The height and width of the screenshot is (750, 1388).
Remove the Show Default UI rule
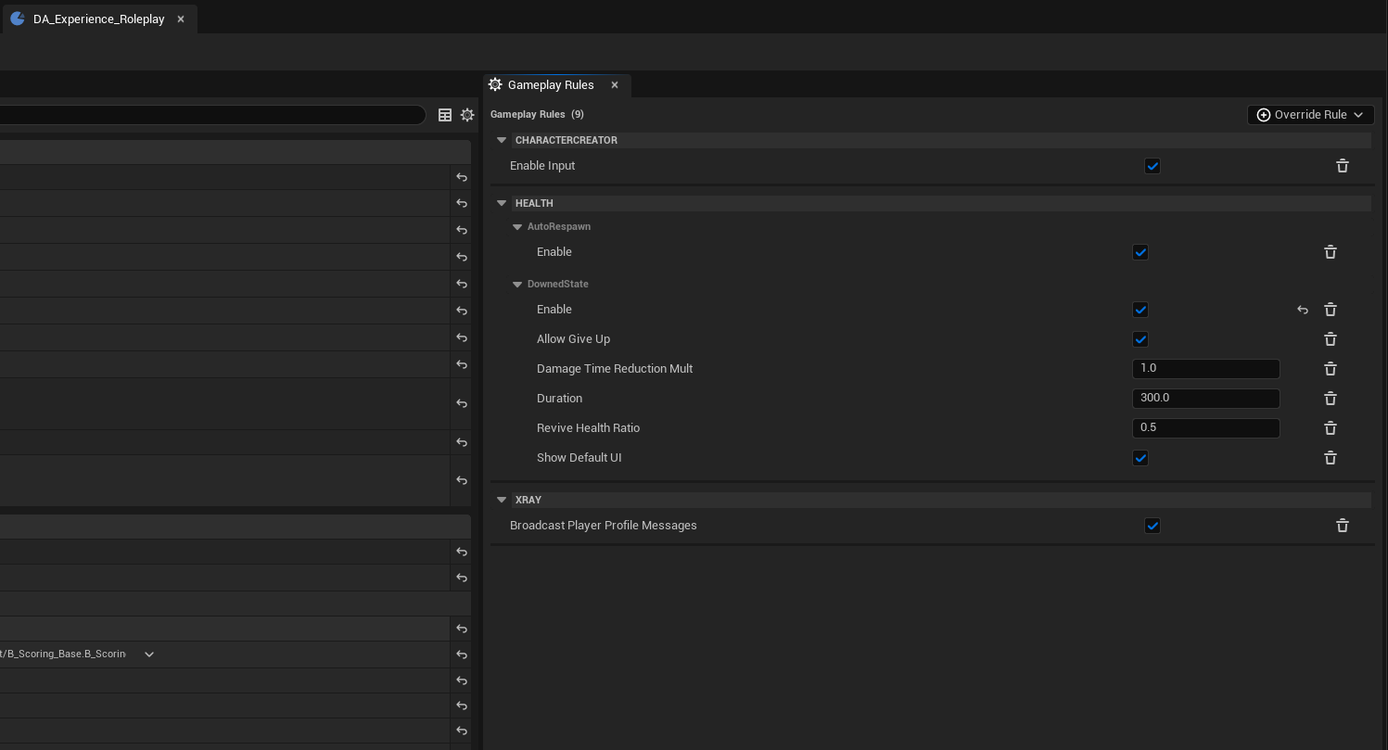coord(1330,458)
